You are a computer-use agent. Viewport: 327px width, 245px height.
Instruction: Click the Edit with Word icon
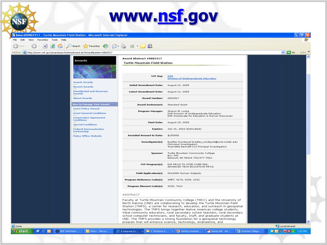[132, 46]
